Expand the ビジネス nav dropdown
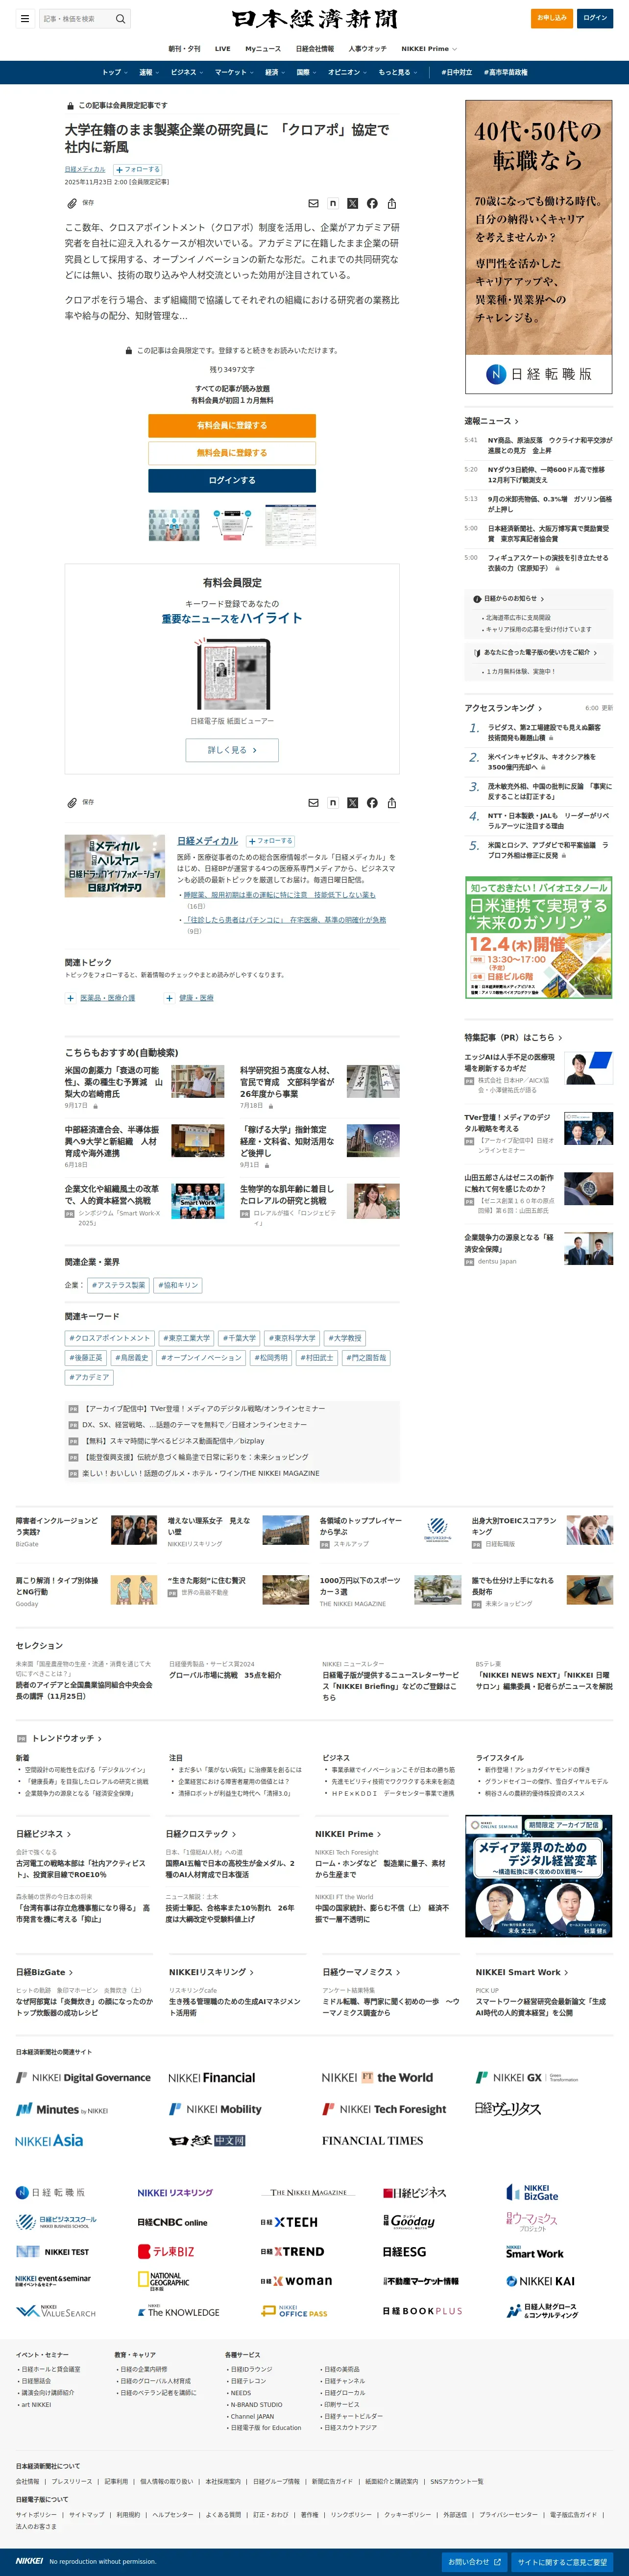Viewport: 629px width, 2576px height. point(186,72)
